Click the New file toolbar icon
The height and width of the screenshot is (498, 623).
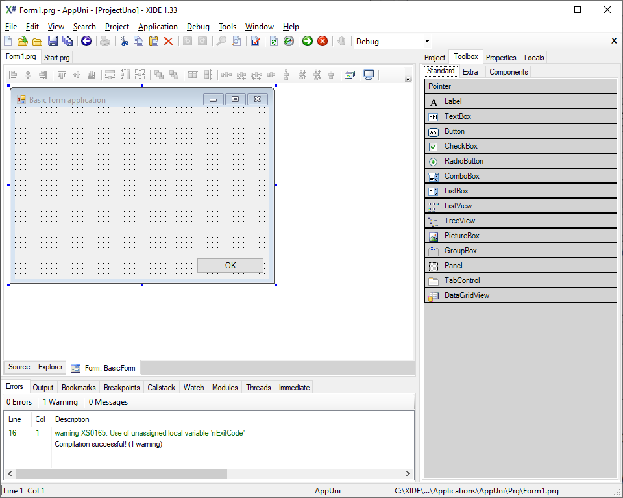click(x=8, y=41)
